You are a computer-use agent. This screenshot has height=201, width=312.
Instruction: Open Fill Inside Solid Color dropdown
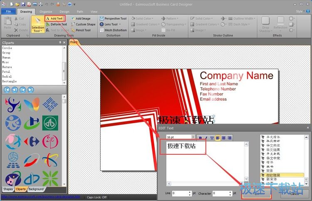click(142, 18)
